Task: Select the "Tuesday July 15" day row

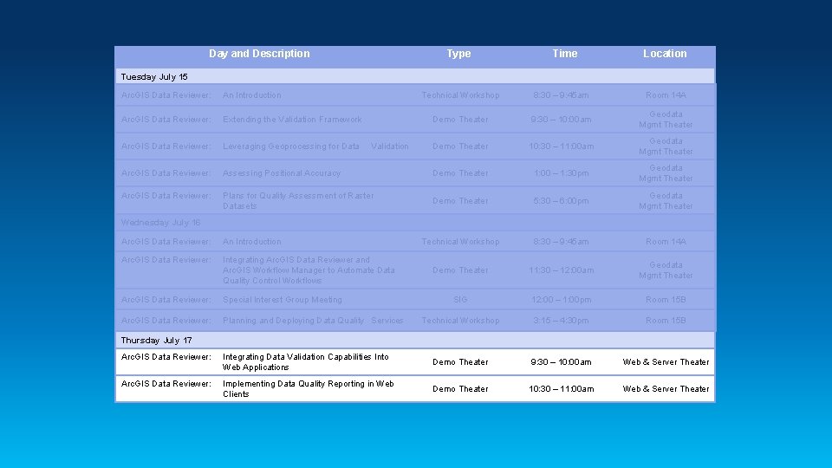Action: click(x=415, y=76)
